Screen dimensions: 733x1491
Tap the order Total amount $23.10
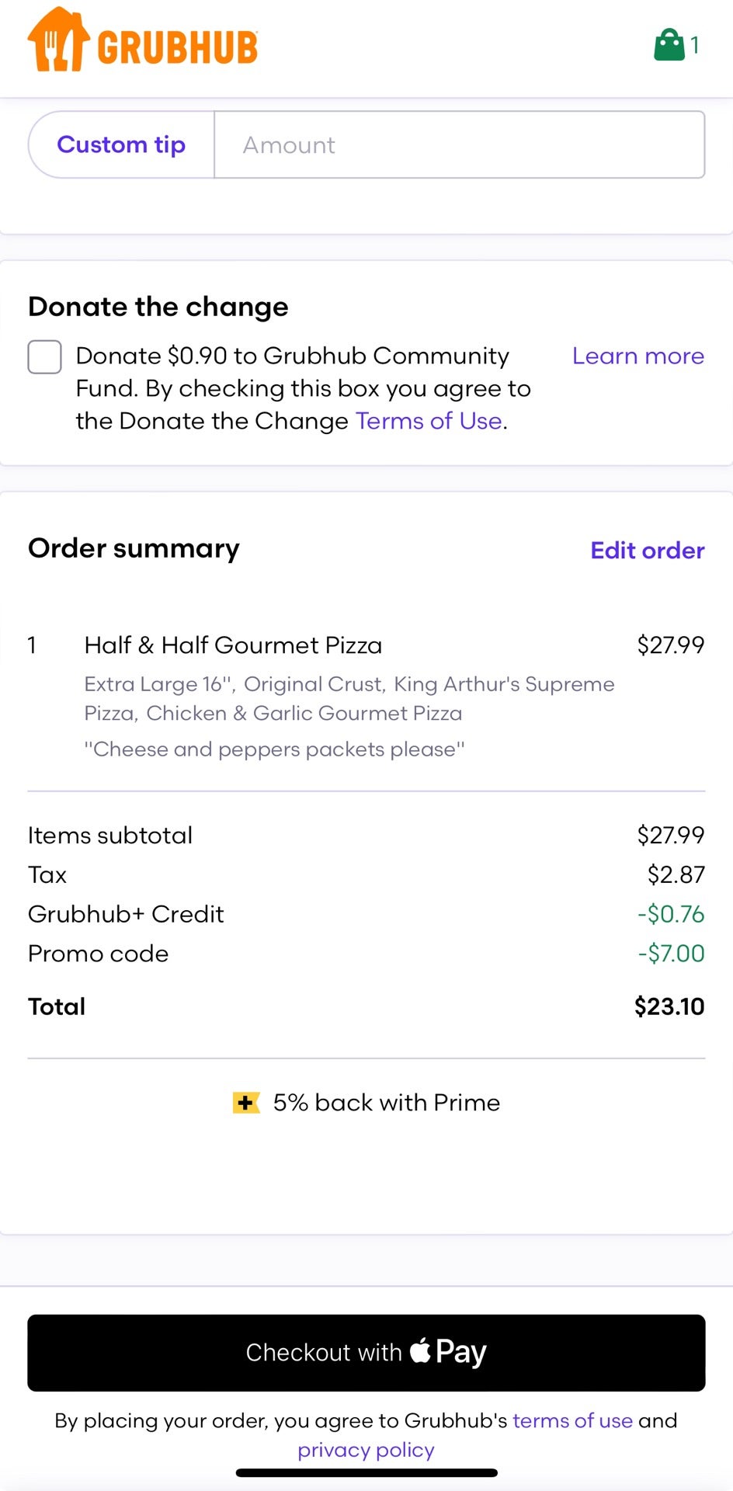(x=669, y=1006)
